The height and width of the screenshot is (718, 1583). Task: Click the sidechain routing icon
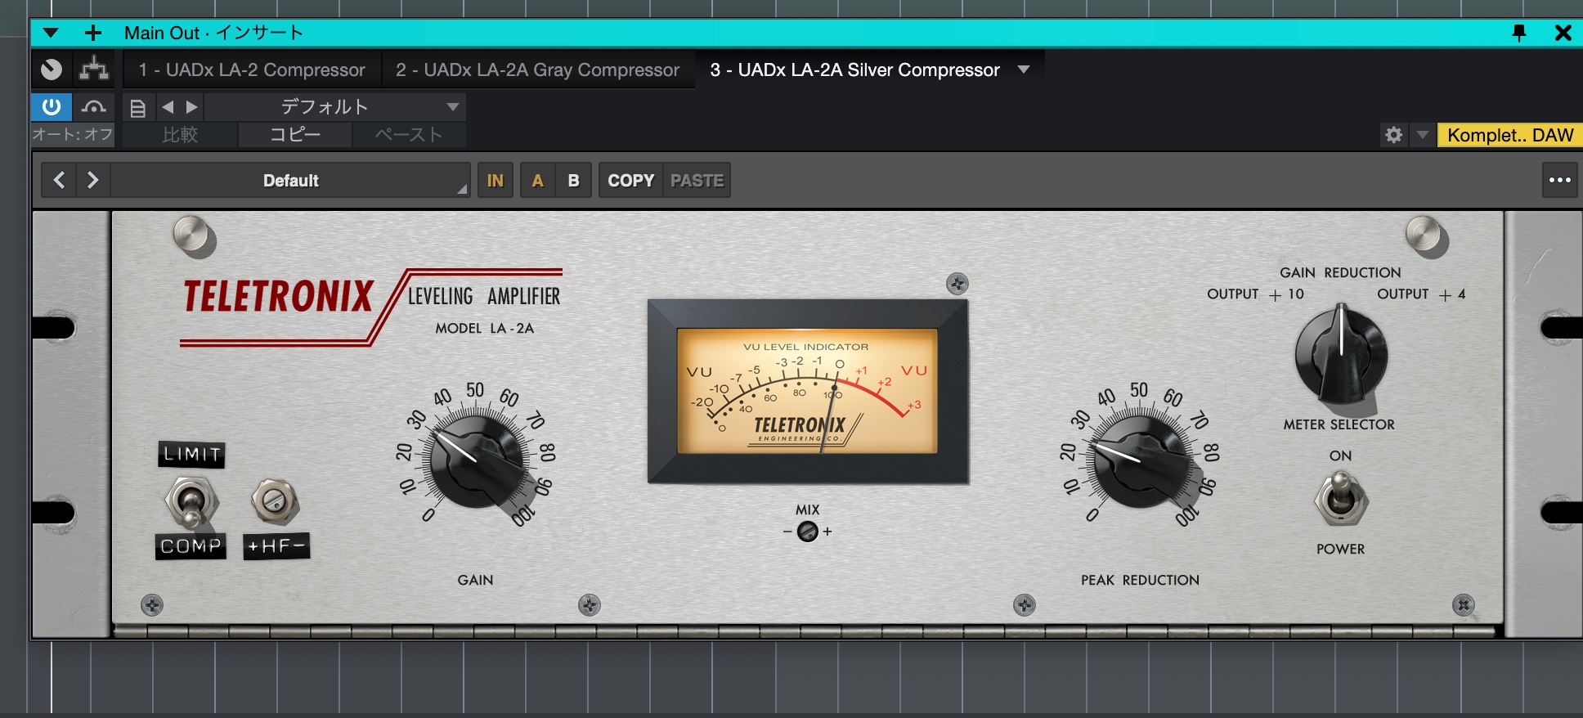pos(94,70)
